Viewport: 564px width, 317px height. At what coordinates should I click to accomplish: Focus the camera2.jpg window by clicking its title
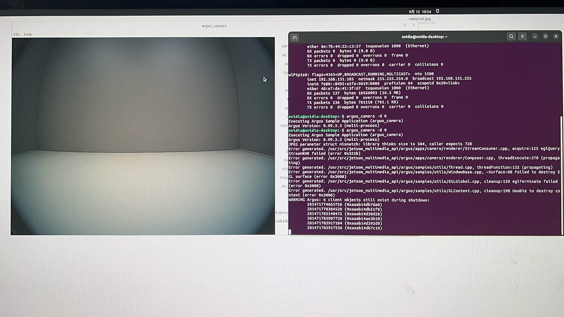pos(419,18)
